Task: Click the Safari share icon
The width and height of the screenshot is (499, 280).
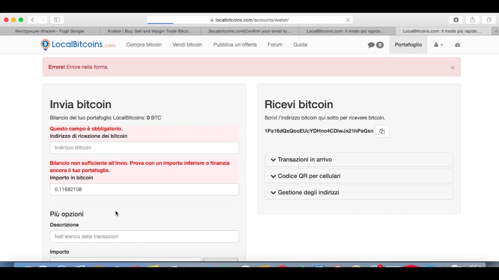Action: [x=472, y=20]
